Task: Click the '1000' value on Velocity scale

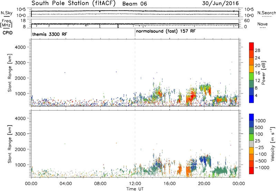Action: click(260, 121)
